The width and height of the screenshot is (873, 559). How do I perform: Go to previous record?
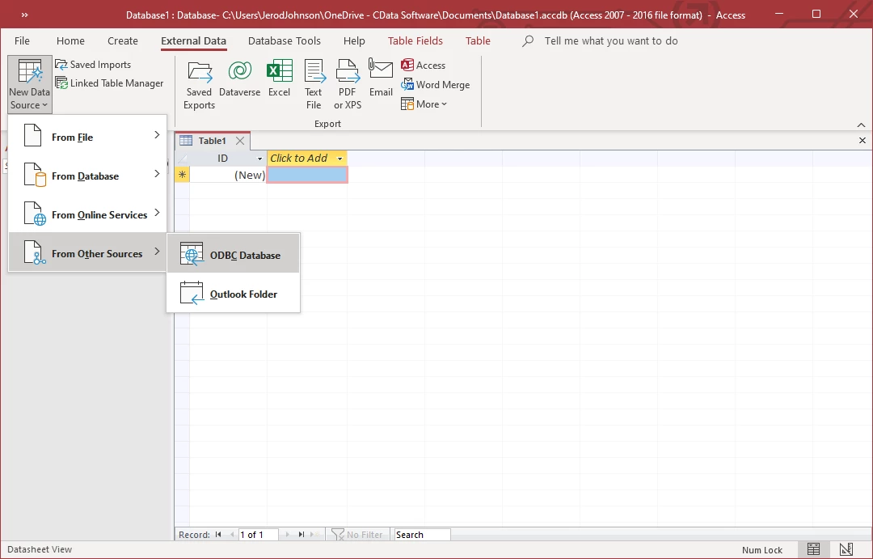pyautogui.click(x=232, y=535)
